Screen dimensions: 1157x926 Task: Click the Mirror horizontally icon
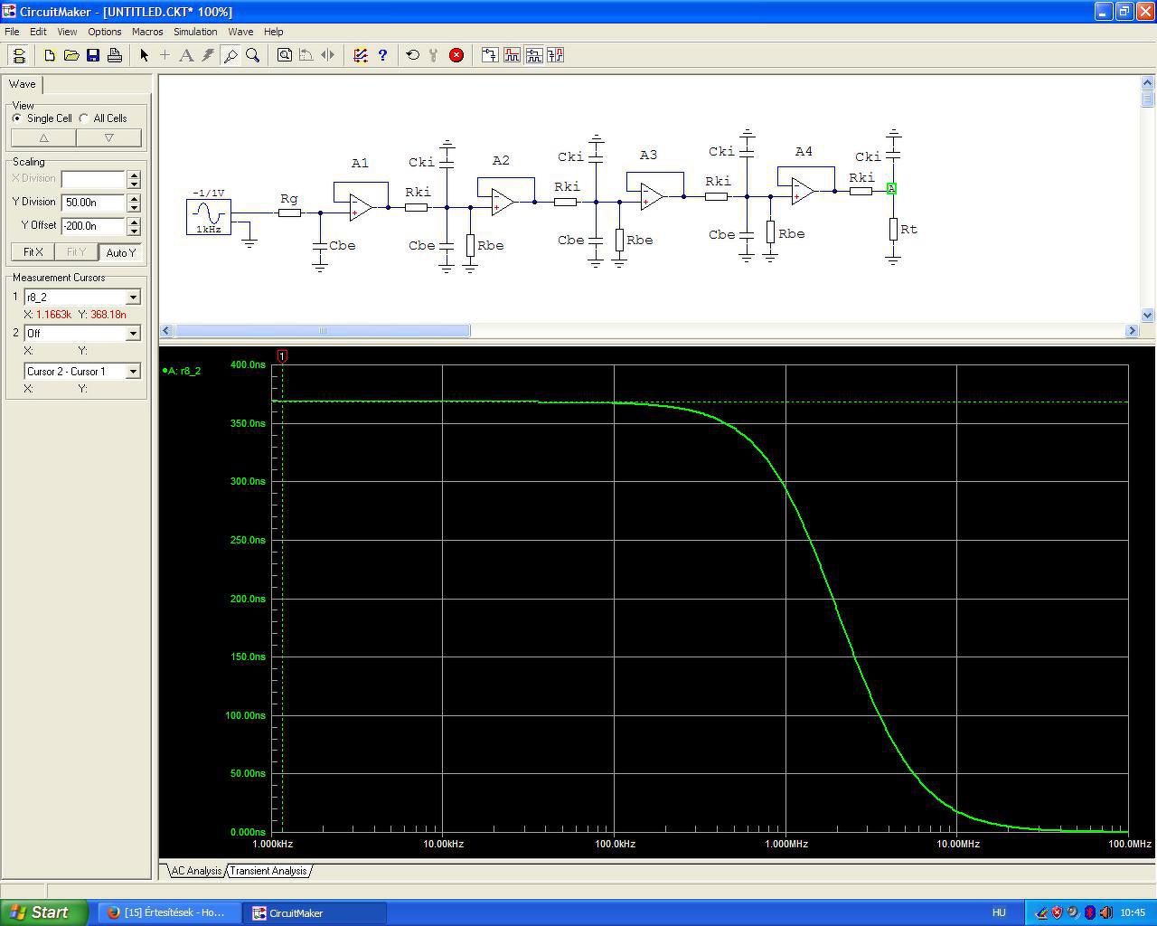[x=328, y=55]
